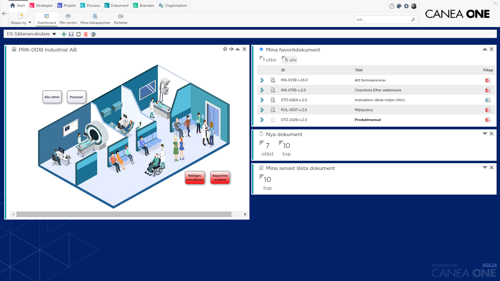
Task: Switch to the Dokument tab
Action: pyautogui.click(x=116, y=6)
